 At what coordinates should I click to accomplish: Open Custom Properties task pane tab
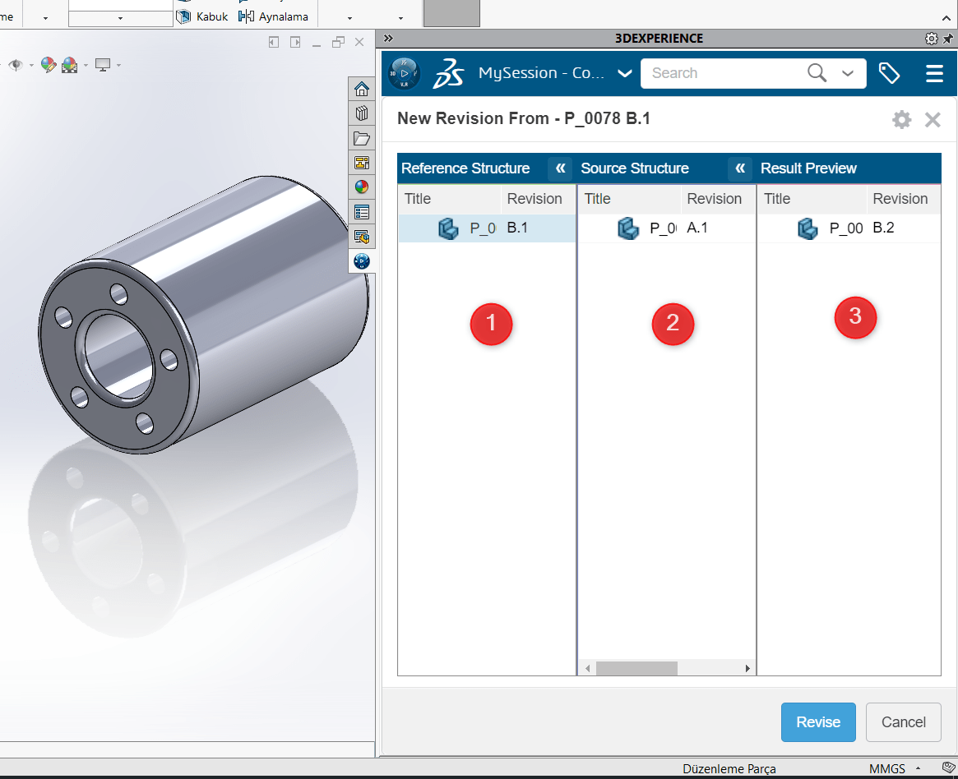[362, 213]
